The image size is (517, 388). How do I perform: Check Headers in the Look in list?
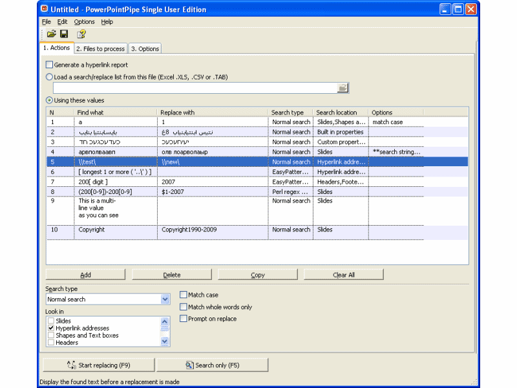tap(51, 343)
